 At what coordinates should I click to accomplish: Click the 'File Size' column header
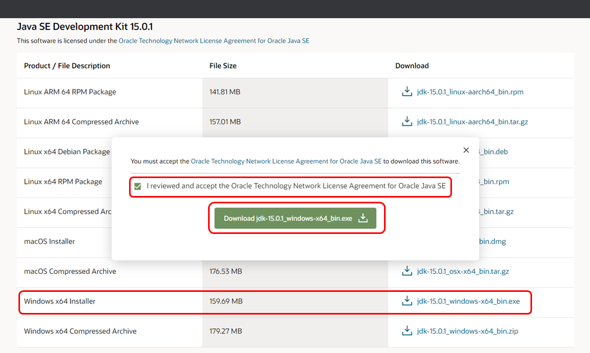click(223, 66)
